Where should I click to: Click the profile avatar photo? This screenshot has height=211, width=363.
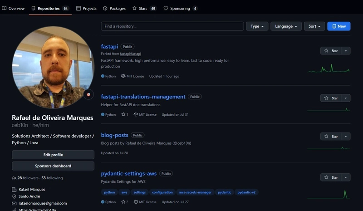pyautogui.click(x=53, y=67)
